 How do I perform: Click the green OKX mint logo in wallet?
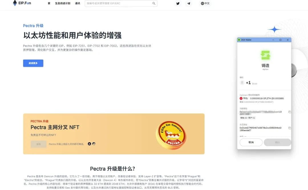click(x=266, y=55)
